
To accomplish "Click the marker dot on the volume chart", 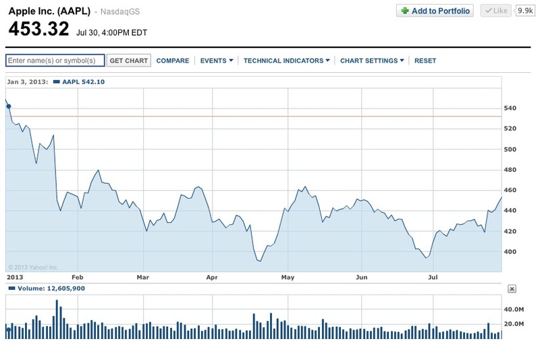I will tap(9, 330).
